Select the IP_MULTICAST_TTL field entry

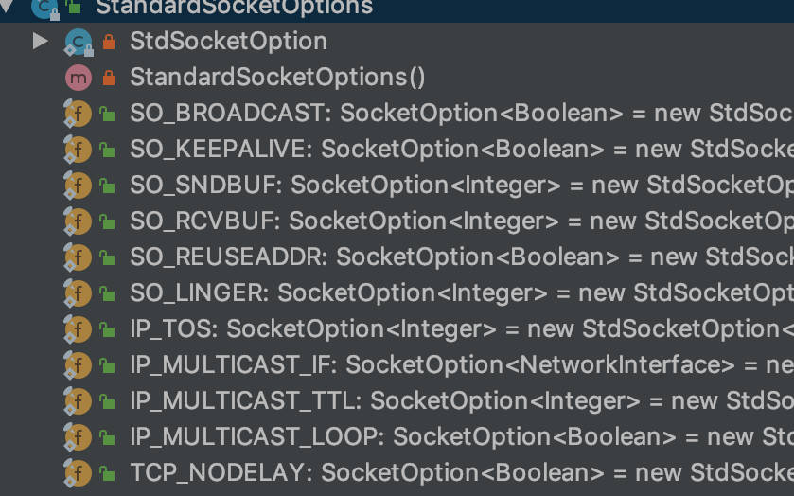pyautogui.click(x=397, y=401)
